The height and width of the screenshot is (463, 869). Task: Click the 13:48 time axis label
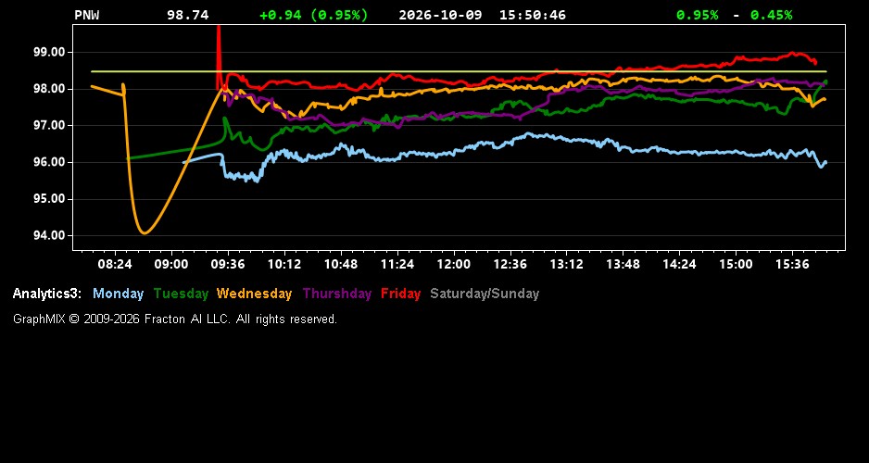click(623, 264)
